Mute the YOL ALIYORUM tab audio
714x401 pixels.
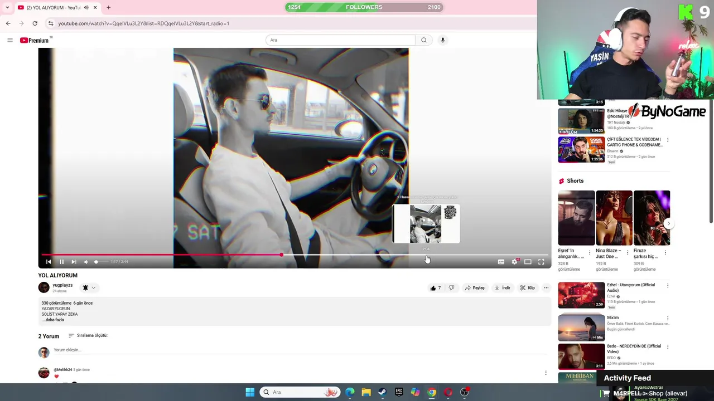[x=86, y=7]
